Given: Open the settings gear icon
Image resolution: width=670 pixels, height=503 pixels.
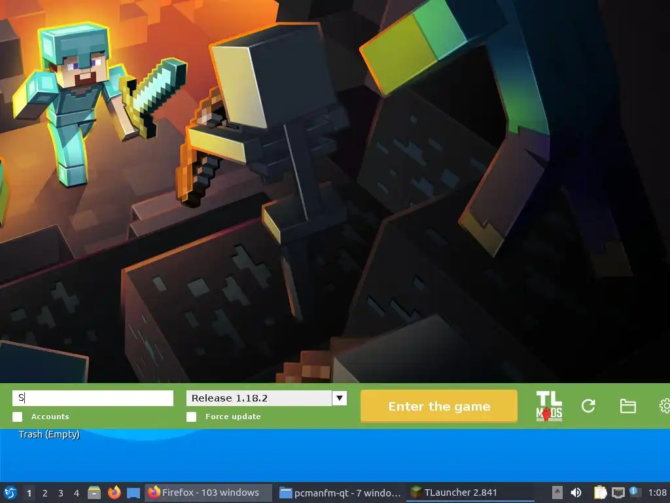Looking at the screenshot, I should [x=665, y=406].
